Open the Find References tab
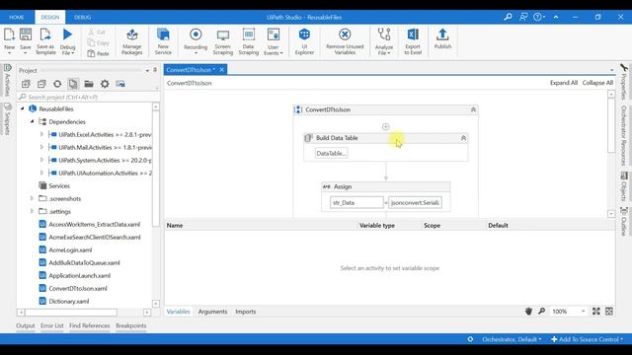The width and height of the screenshot is (632, 355). (90, 325)
